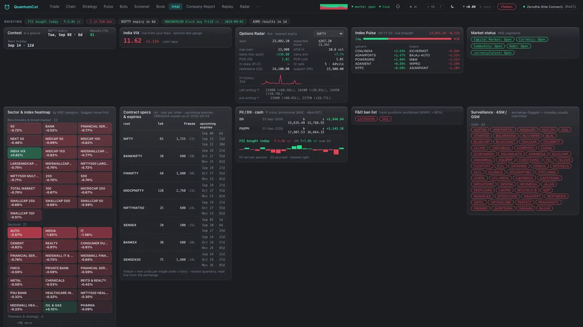Expand the '+96 more' thematic list
The height and width of the screenshot is (327, 583).
25,323
